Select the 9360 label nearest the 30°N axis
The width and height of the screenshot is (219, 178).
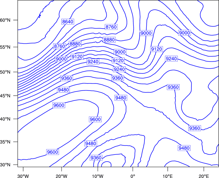point(96,158)
